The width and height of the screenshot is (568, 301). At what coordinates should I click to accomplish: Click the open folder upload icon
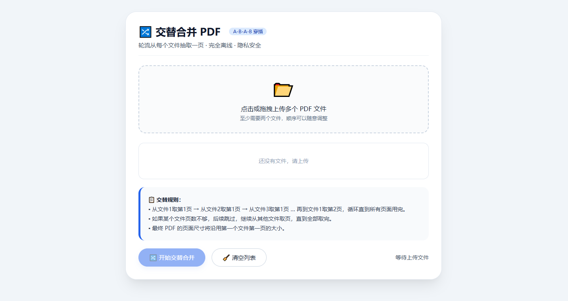tap(283, 90)
